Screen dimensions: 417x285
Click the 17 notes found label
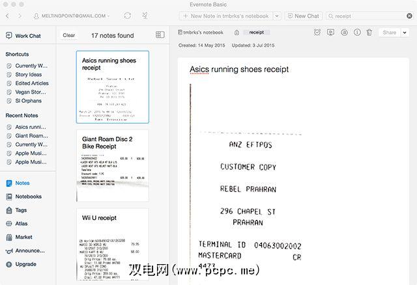click(x=113, y=35)
